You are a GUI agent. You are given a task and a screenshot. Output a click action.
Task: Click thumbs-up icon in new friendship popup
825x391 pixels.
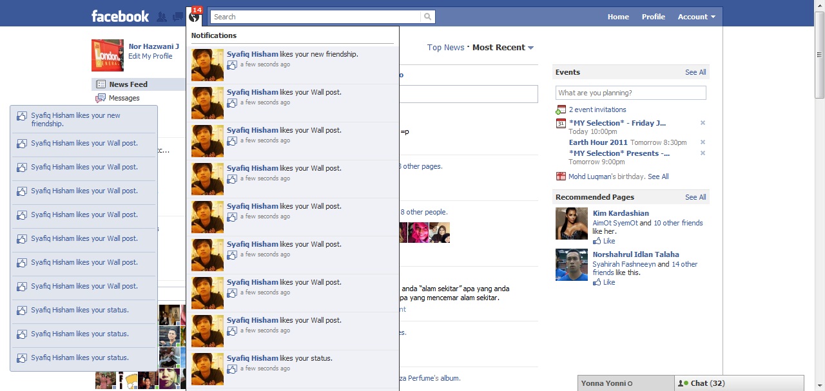(22, 116)
